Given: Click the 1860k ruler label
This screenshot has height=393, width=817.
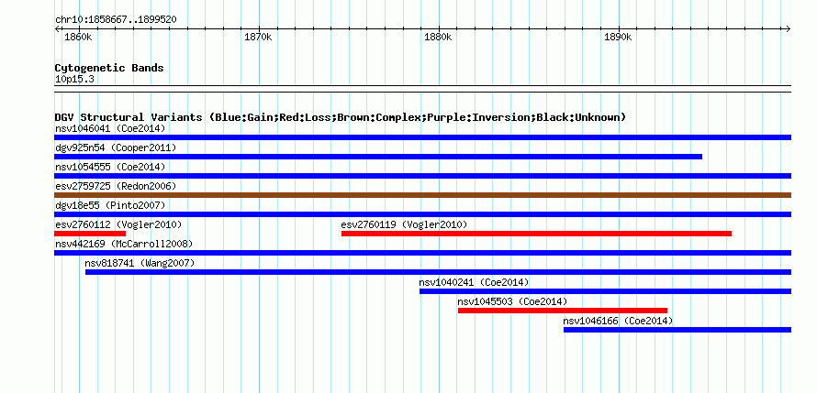Looking at the screenshot, I should click(78, 37).
